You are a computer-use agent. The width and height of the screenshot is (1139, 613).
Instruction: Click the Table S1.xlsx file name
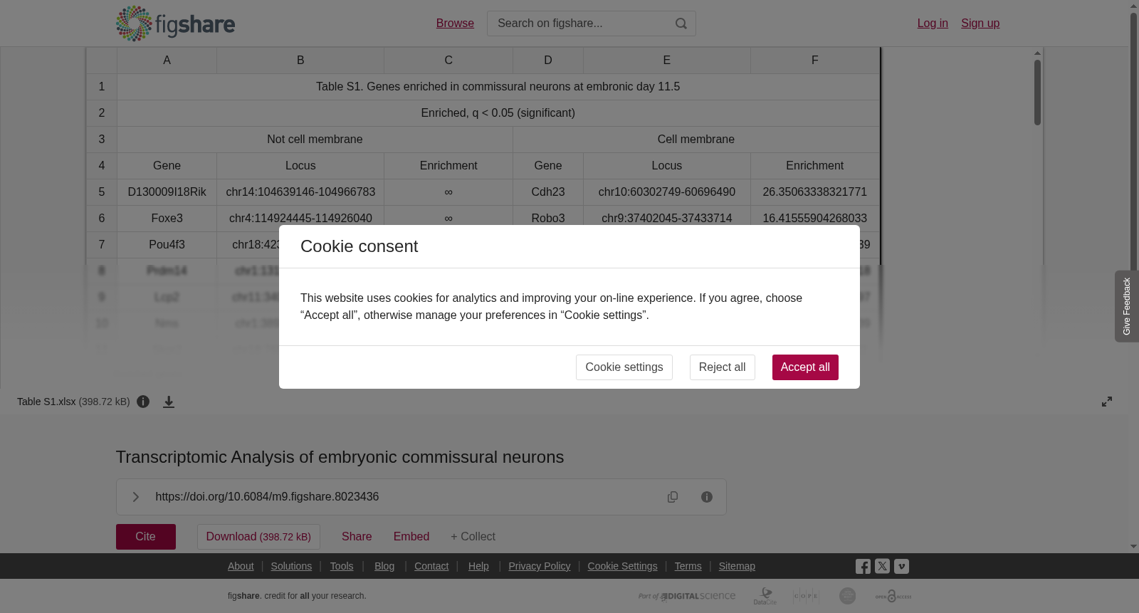46,402
